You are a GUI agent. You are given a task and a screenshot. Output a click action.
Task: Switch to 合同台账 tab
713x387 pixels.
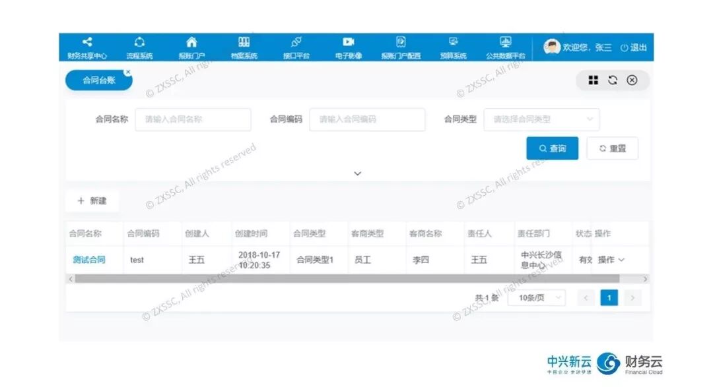click(98, 80)
